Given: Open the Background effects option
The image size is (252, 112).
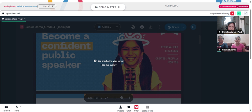Looking at the screenshot, I should [x=147, y=108].
